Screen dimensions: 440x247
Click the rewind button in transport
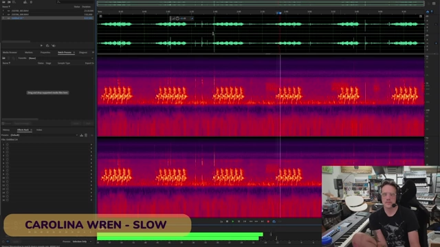tap(250, 221)
